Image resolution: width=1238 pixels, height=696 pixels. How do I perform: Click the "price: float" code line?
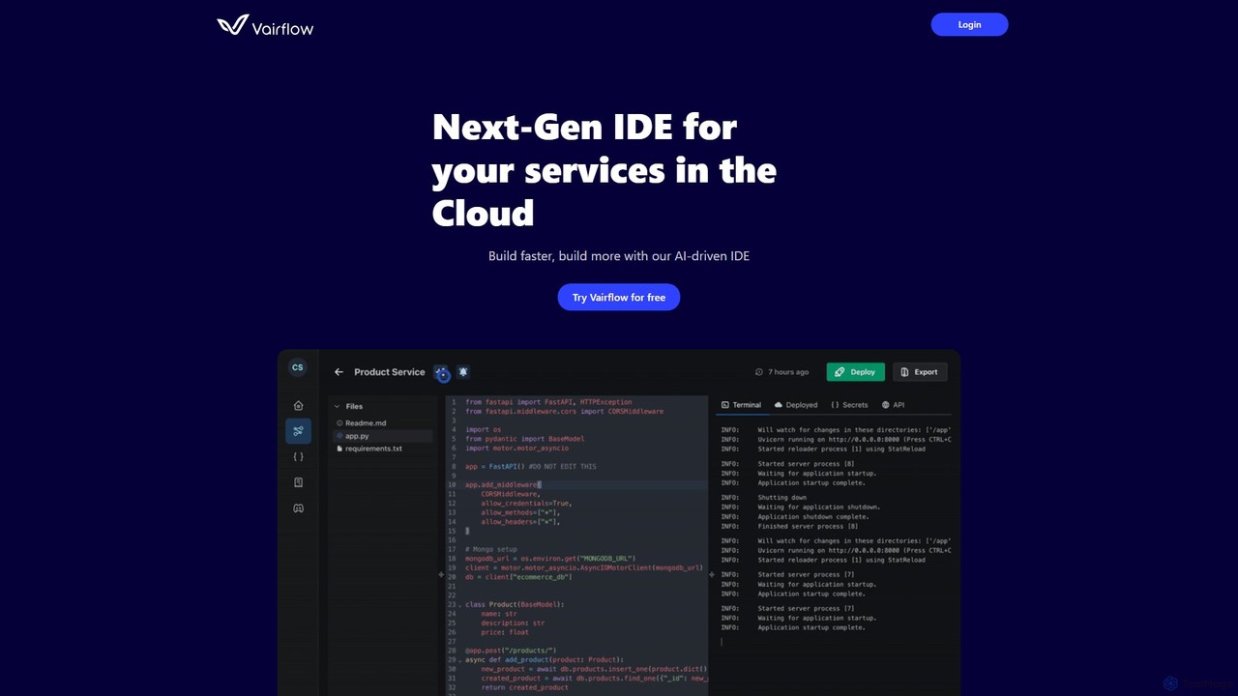click(505, 633)
